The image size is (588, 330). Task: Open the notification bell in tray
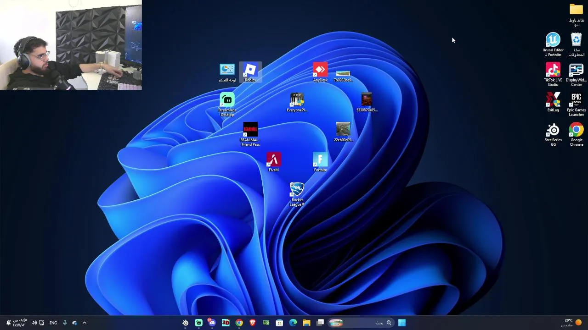8,323
